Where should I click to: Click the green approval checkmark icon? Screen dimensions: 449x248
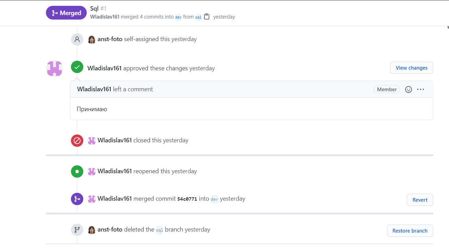(x=77, y=67)
